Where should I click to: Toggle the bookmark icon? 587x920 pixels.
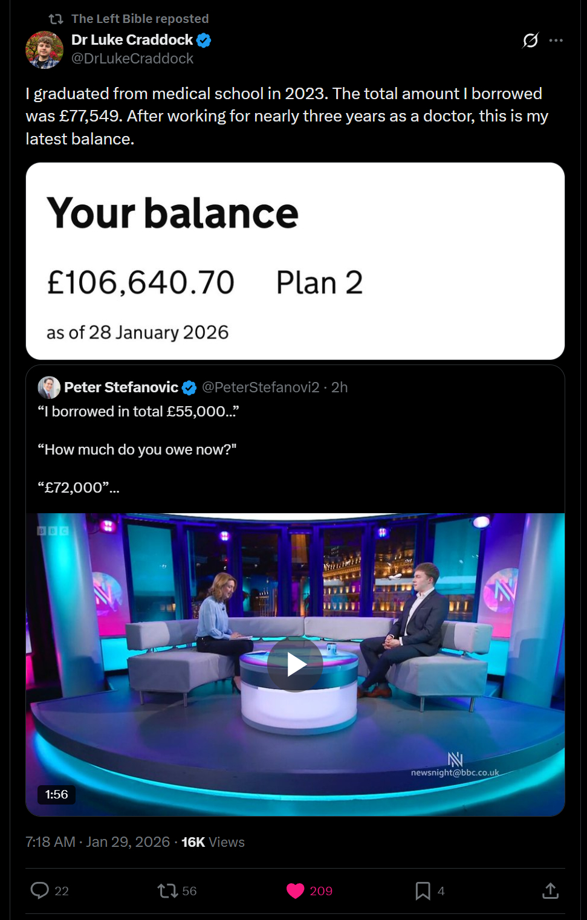[423, 890]
